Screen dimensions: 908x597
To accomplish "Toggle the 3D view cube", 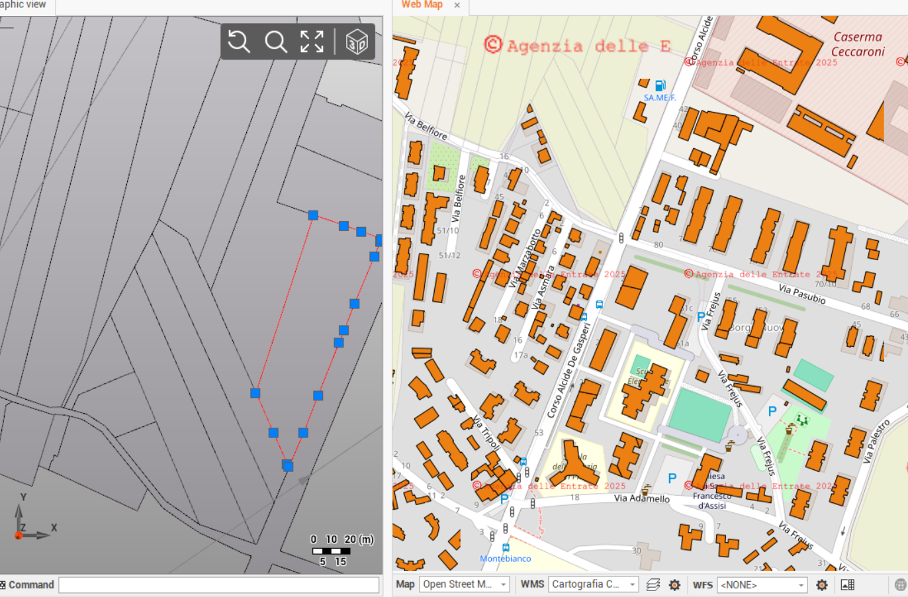I will click(x=357, y=42).
